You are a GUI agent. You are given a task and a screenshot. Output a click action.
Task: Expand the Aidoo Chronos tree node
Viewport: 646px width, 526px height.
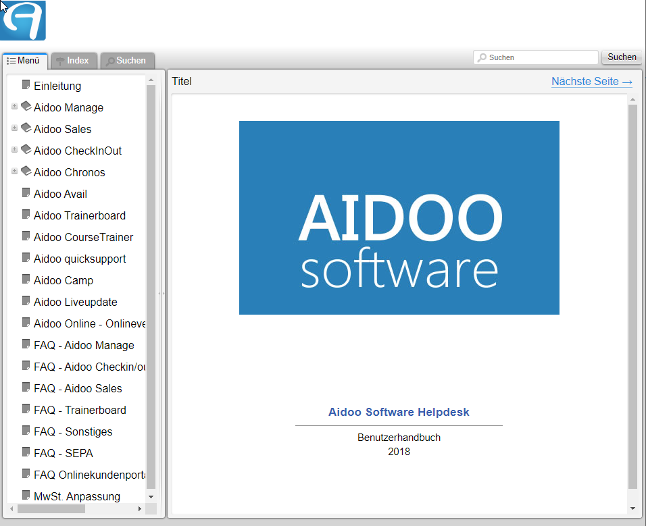(x=14, y=171)
